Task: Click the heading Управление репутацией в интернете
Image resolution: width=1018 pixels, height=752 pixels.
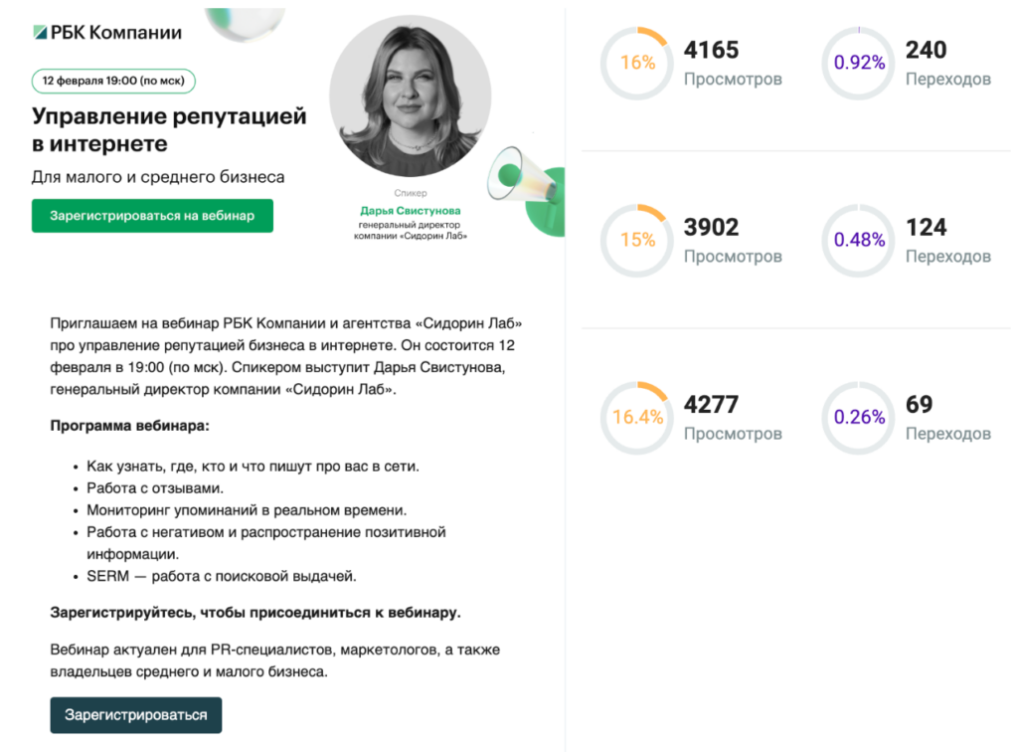Action: click(169, 130)
